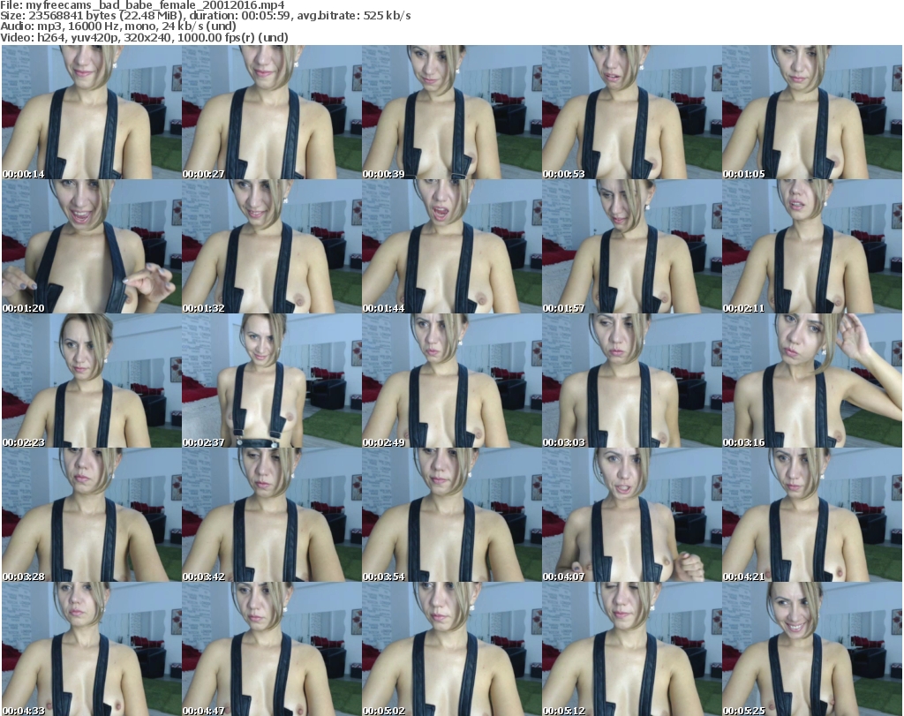
Task: Click the Video h264 320x240 info line
Action: pos(144,37)
